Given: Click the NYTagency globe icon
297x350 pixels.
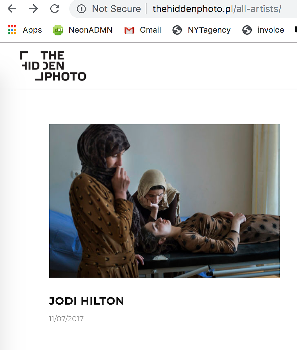Looking at the screenshot, I should pyautogui.click(x=177, y=30).
